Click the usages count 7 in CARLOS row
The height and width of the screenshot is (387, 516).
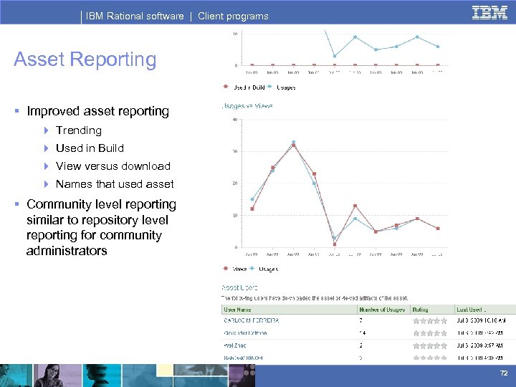(x=361, y=320)
